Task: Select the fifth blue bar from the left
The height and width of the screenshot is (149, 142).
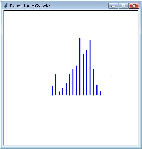Action: (66, 89)
